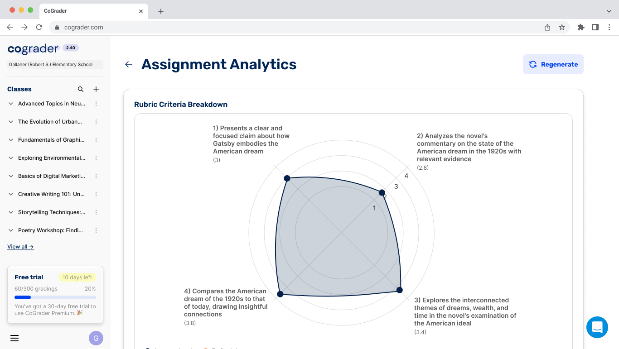Click the back arrow beside Assignment Analytics
619x349 pixels.
click(x=129, y=64)
